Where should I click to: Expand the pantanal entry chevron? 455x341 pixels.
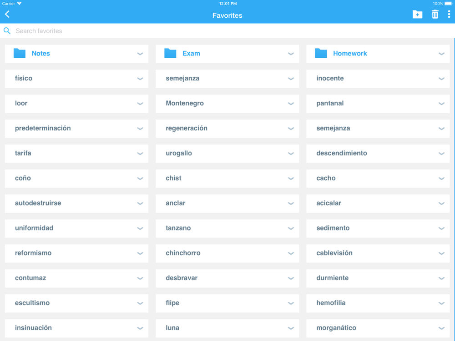pyautogui.click(x=441, y=104)
